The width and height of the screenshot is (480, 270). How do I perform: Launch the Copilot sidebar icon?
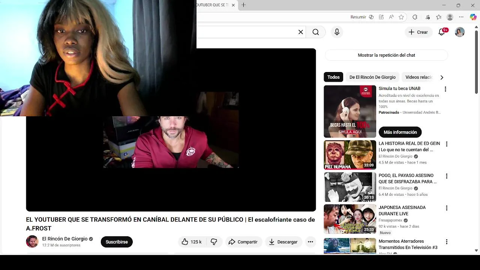[x=473, y=17]
